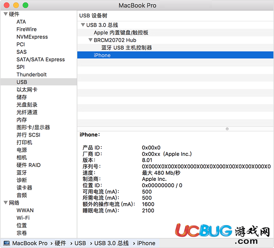274x248 pixels.
Task: Select 以太网卡 in the sidebar
Action: pos(27,90)
